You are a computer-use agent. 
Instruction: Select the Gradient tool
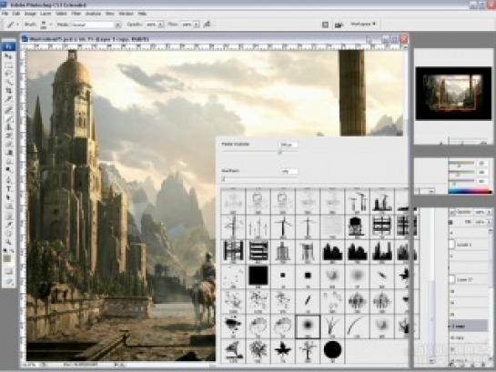pyautogui.click(x=8, y=153)
